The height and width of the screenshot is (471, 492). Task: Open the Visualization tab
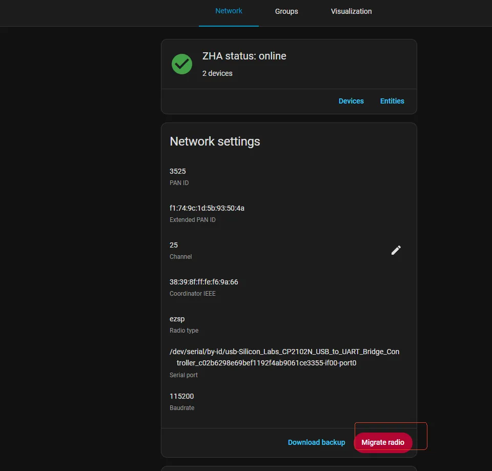pos(351,11)
